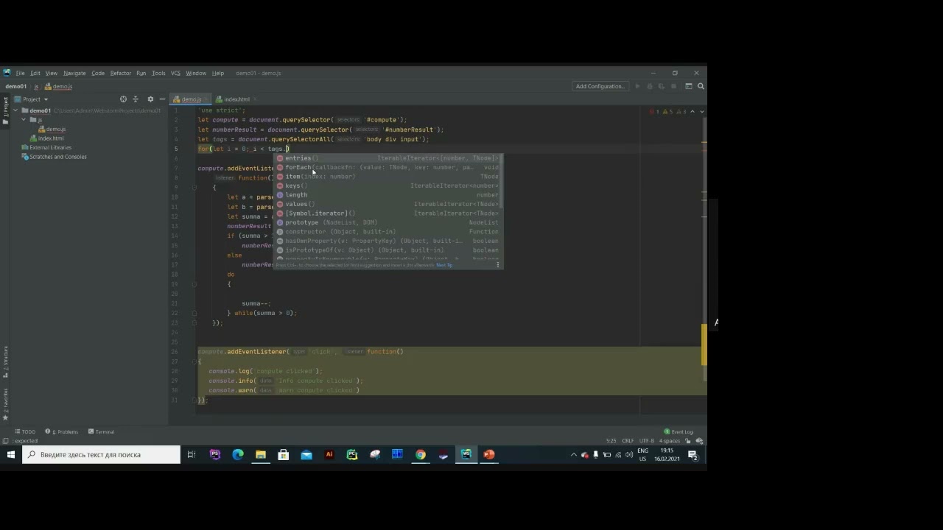The width and height of the screenshot is (943, 530).
Task: Open Project panel settings gear
Action: pos(150,99)
